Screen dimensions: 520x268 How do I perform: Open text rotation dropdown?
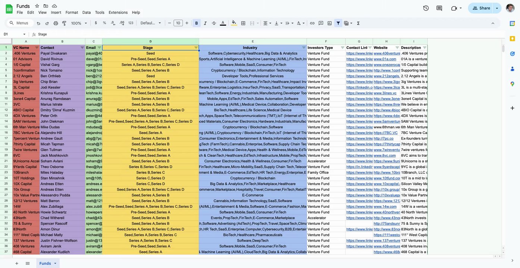tap(300, 23)
